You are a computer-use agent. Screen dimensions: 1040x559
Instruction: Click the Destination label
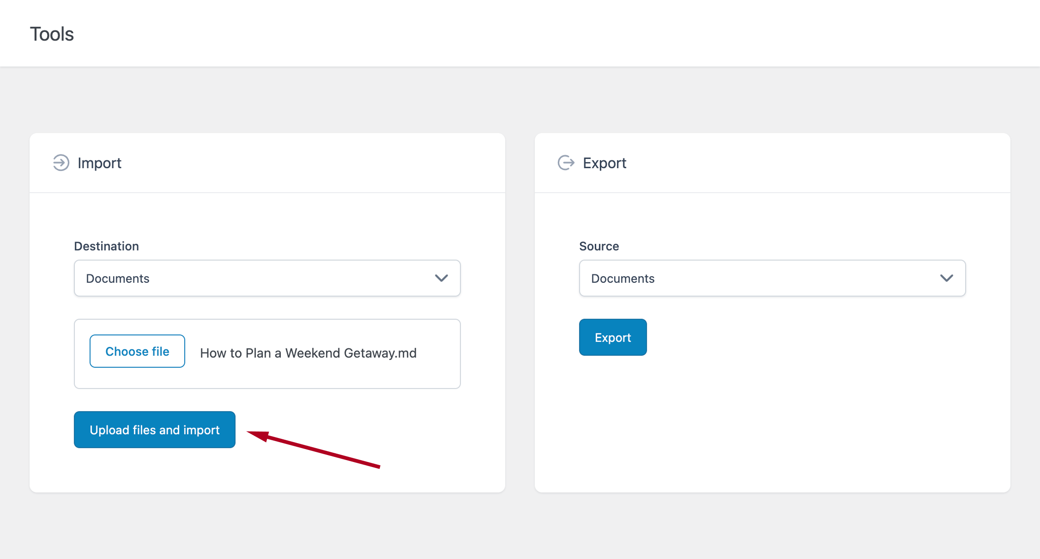pos(106,246)
